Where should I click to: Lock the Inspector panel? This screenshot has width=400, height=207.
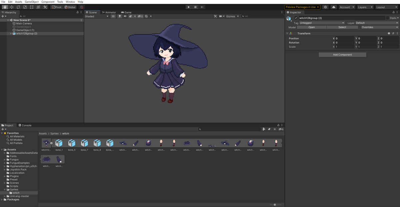(394, 12)
